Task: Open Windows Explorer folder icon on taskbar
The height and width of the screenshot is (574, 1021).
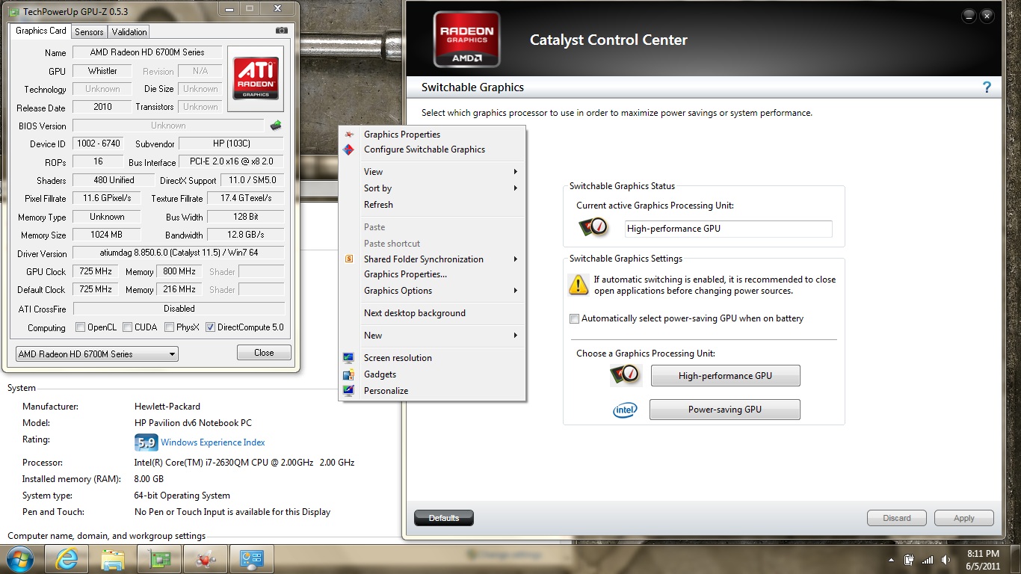Action: pyautogui.click(x=113, y=559)
